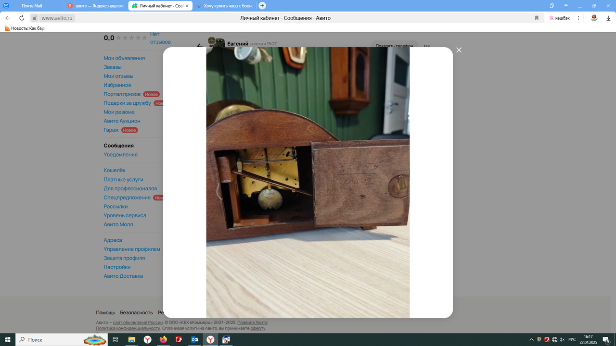Click the Нет отзывов link
Viewport: 616px width, 346px height.
coord(160,38)
